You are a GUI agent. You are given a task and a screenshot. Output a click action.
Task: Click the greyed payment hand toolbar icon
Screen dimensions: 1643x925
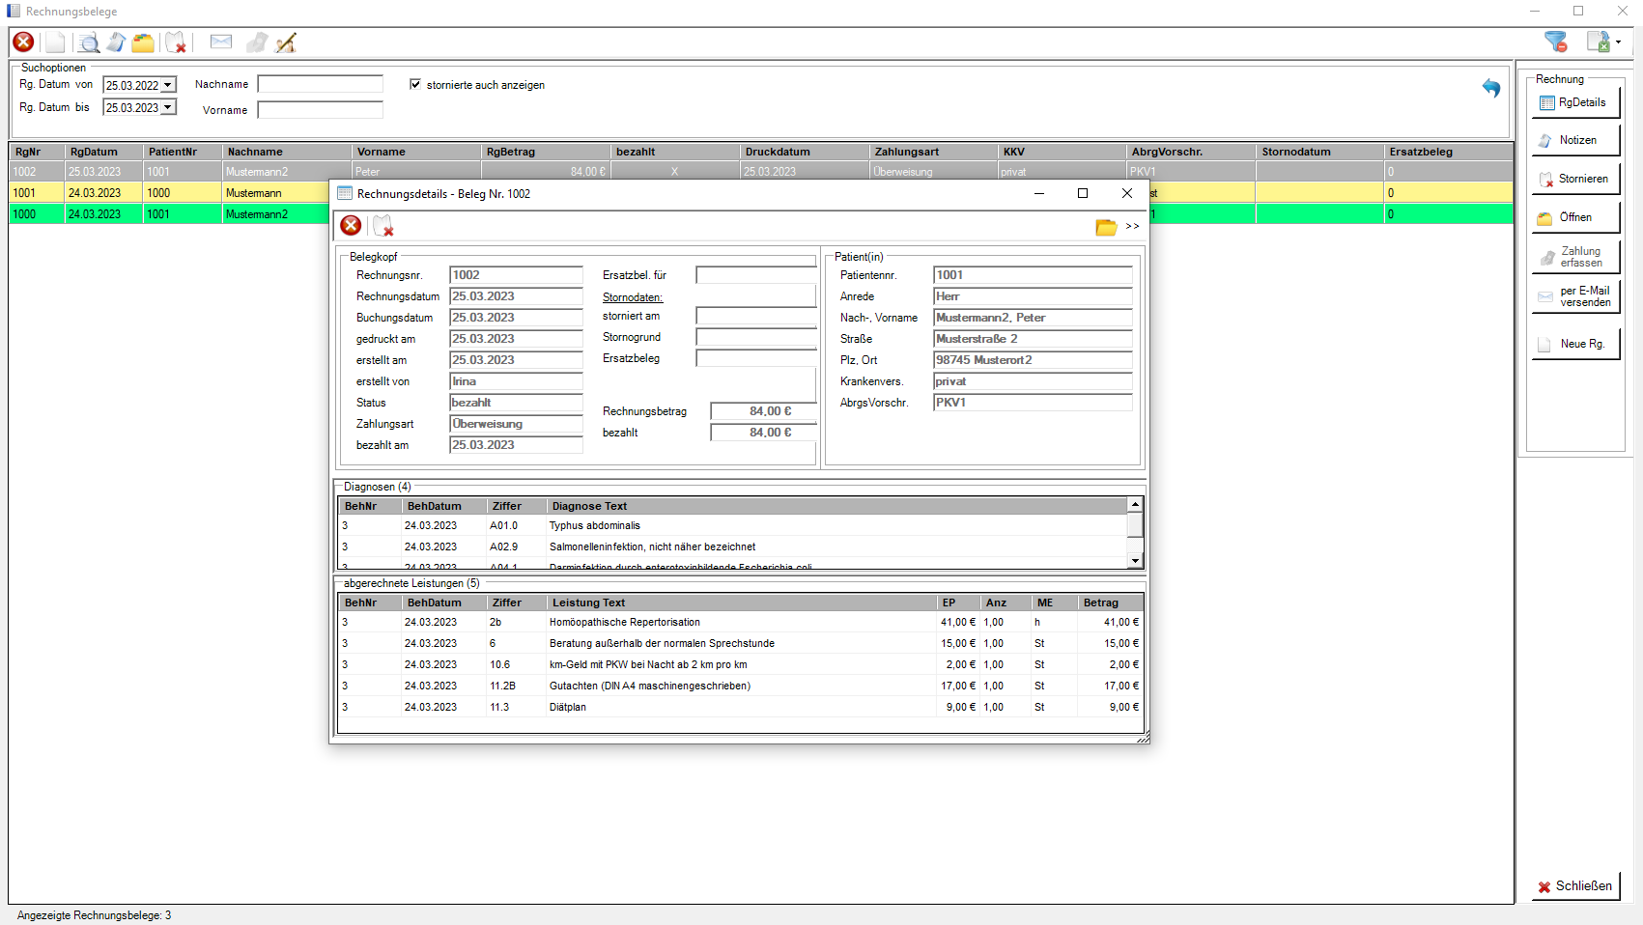257,42
